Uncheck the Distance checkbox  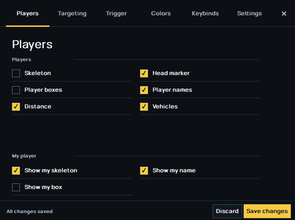[16, 107]
